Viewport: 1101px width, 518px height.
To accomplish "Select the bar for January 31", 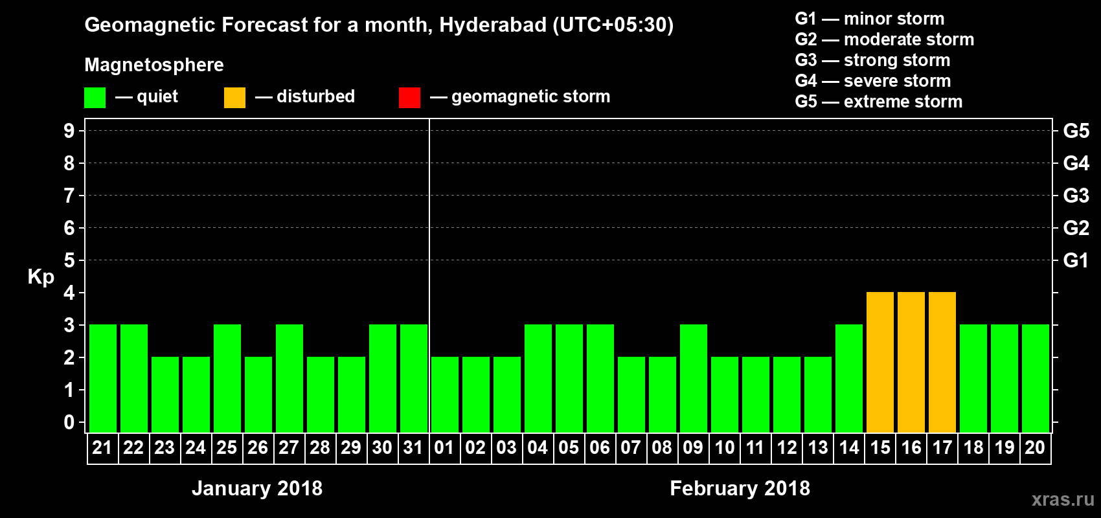I will (x=414, y=378).
